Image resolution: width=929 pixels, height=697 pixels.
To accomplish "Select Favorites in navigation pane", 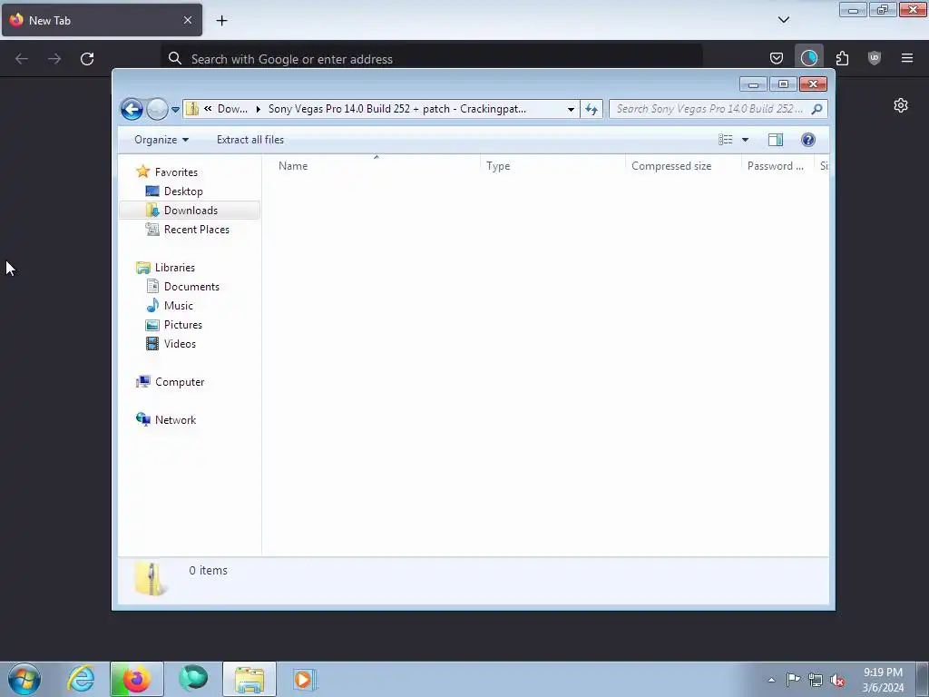I will pos(168,172).
